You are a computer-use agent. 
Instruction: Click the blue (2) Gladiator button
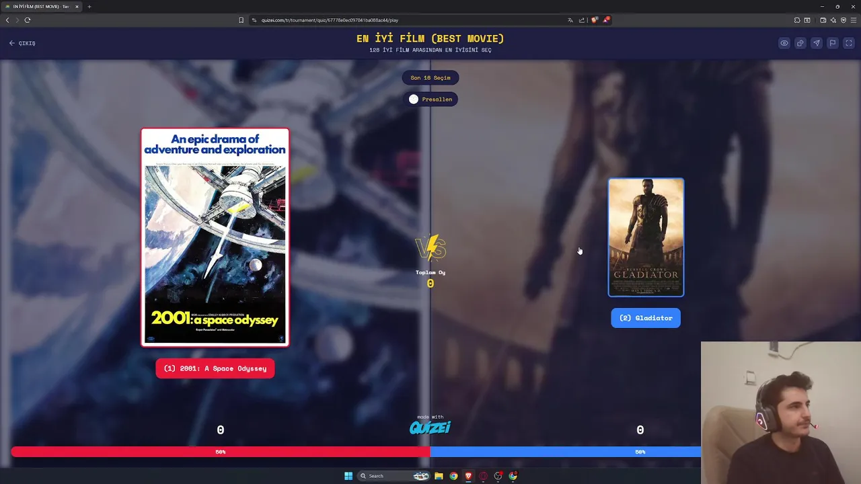tap(646, 318)
